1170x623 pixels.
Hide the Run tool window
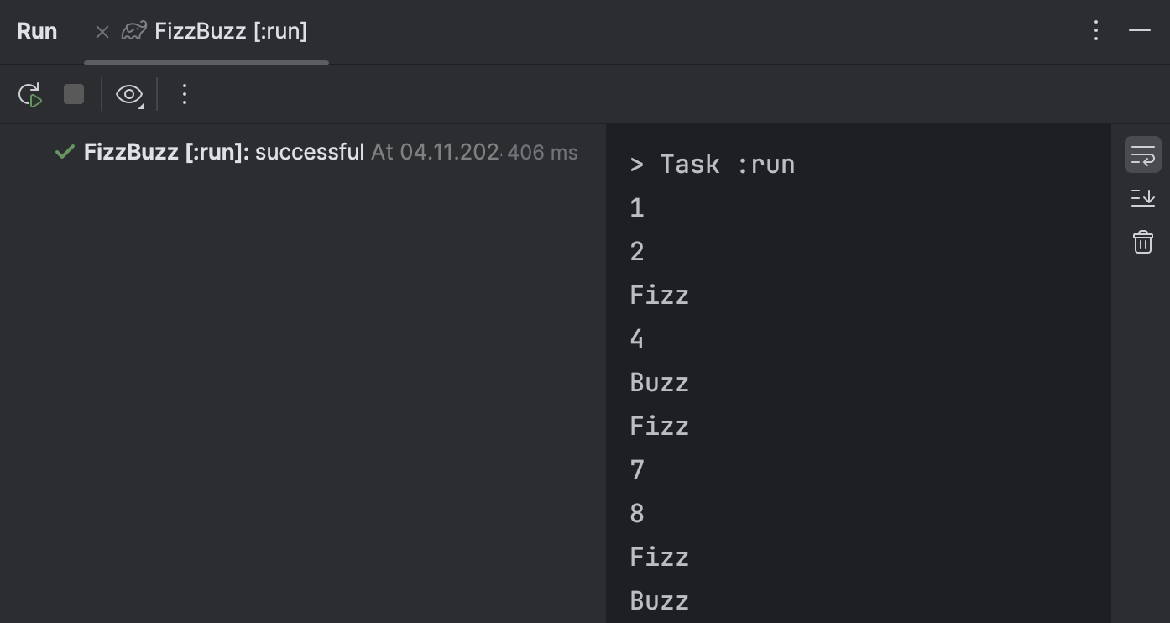[1139, 30]
